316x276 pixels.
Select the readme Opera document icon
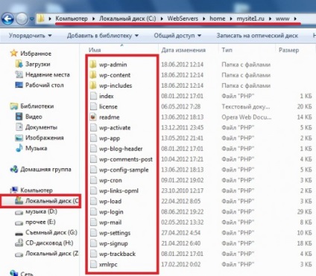click(x=93, y=117)
